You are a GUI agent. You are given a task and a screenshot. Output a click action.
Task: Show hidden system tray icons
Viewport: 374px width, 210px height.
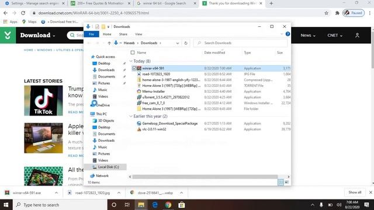[313, 205]
